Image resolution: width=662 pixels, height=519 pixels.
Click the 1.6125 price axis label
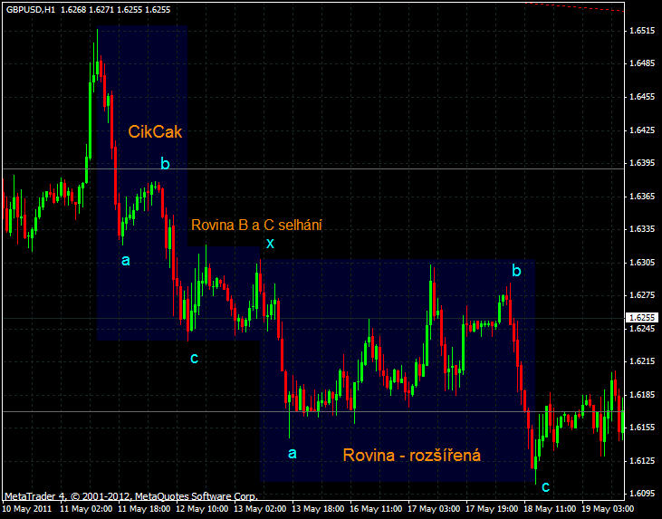(x=642, y=461)
